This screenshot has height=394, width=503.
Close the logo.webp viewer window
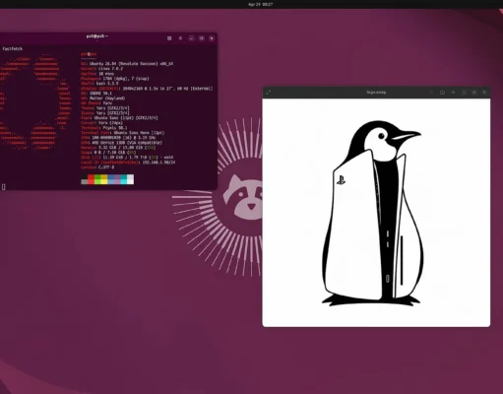(484, 93)
